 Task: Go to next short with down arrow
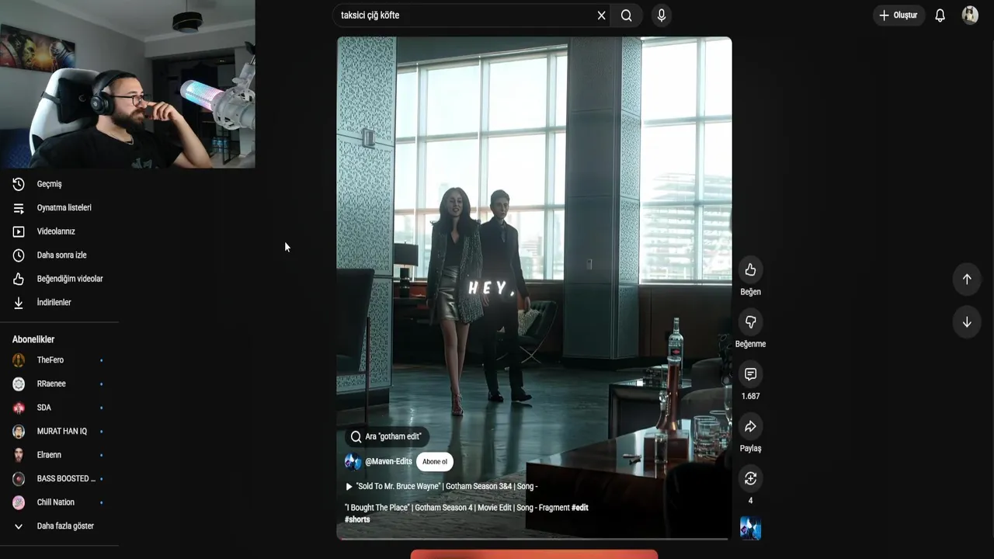pyautogui.click(x=967, y=322)
